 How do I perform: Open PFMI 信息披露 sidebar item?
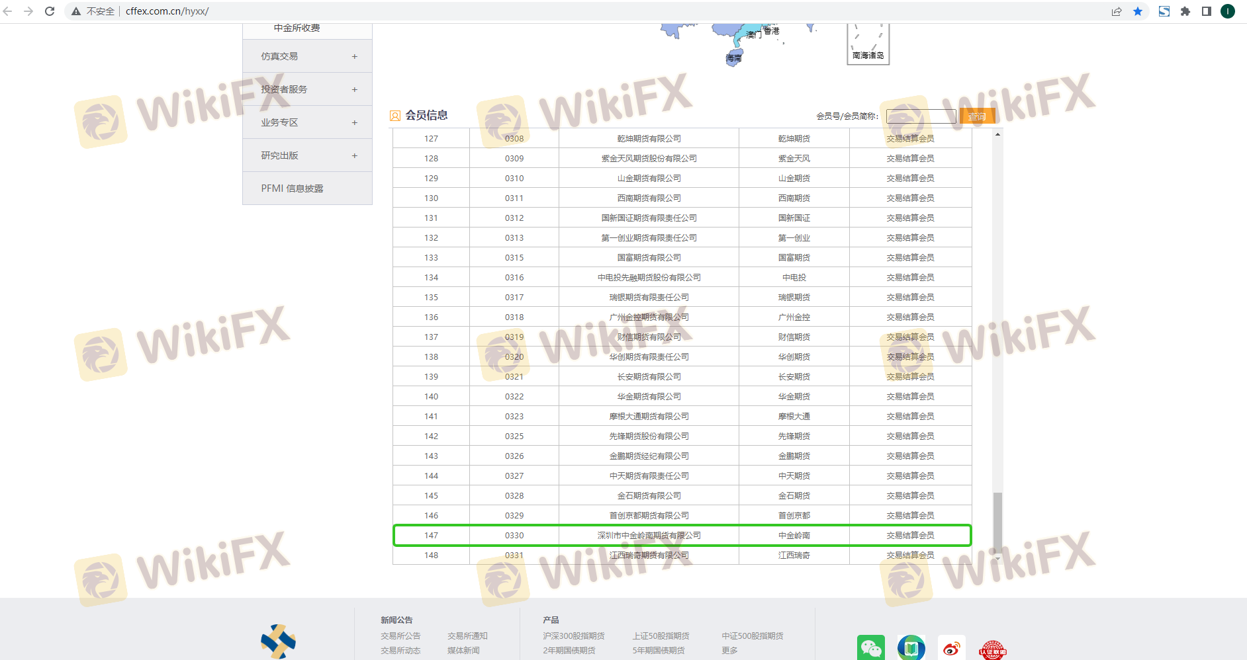(292, 188)
